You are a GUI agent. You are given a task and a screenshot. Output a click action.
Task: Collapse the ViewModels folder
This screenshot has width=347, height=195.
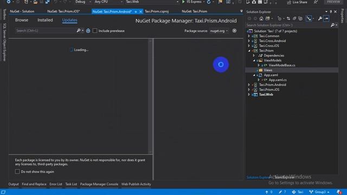254,60
